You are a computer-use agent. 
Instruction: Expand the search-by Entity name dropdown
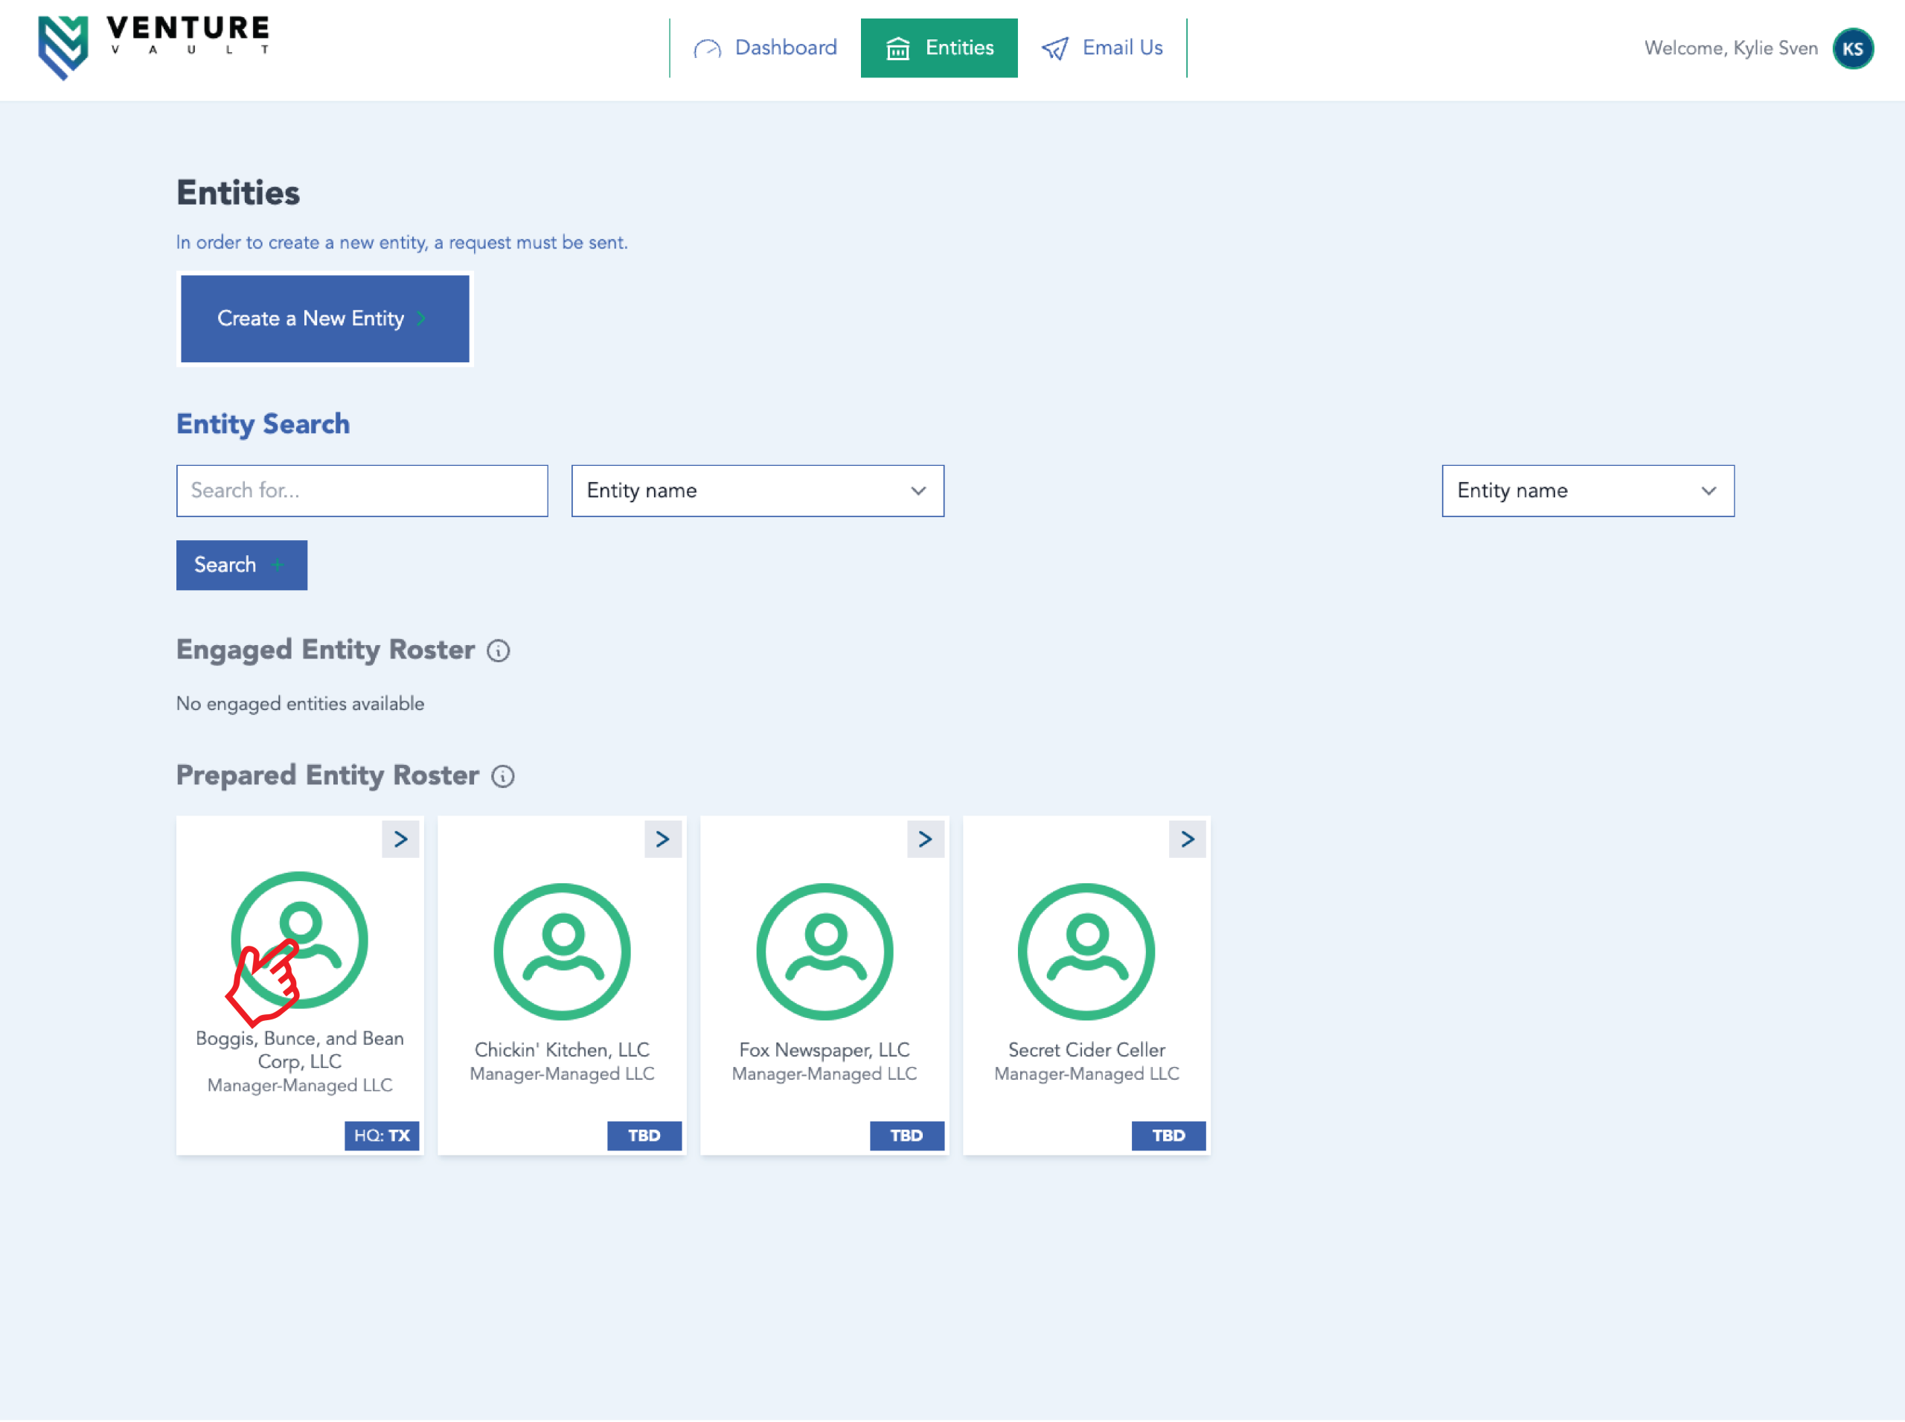pyautogui.click(x=758, y=490)
